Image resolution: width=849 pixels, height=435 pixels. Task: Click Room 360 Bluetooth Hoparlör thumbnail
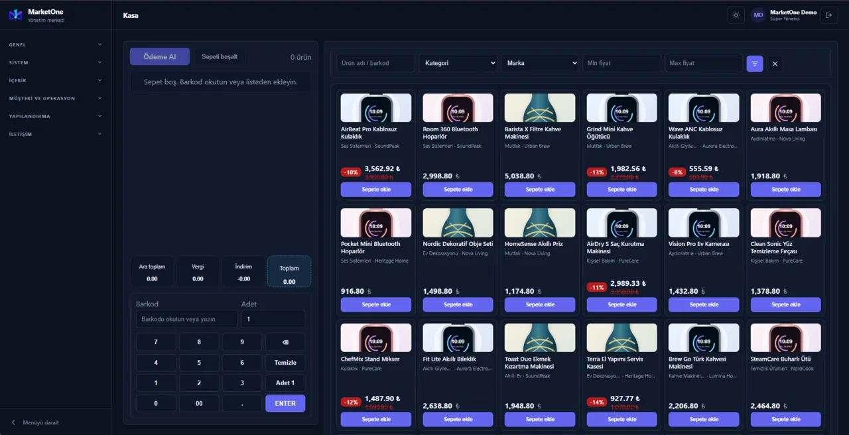pyautogui.click(x=458, y=107)
